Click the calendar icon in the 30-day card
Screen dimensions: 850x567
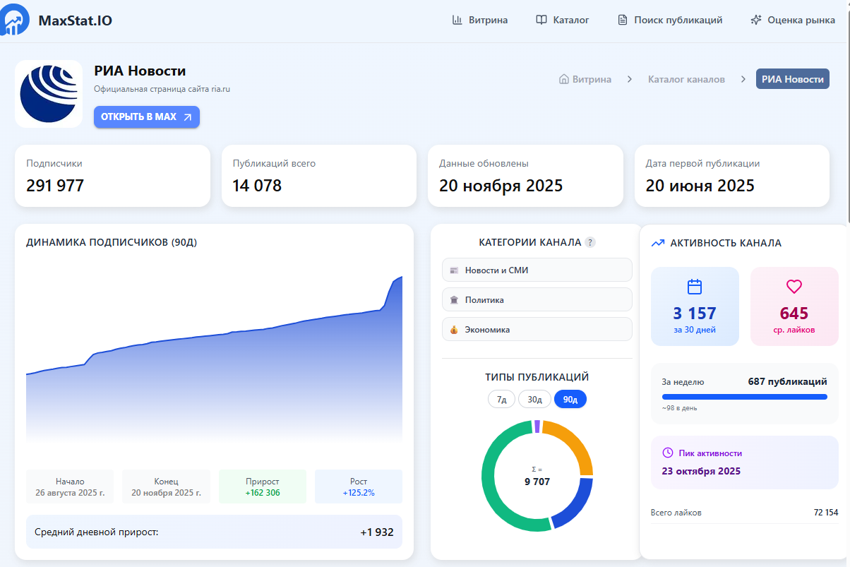pyautogui.click(x=695, y=287)
